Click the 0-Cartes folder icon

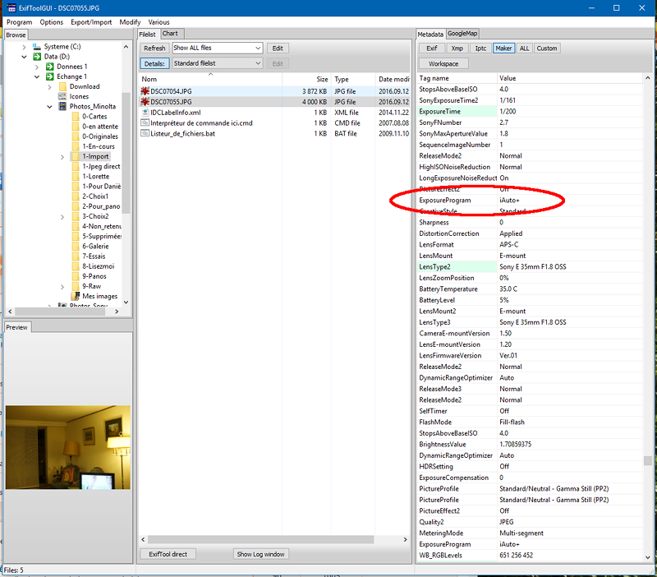(76, 117)
